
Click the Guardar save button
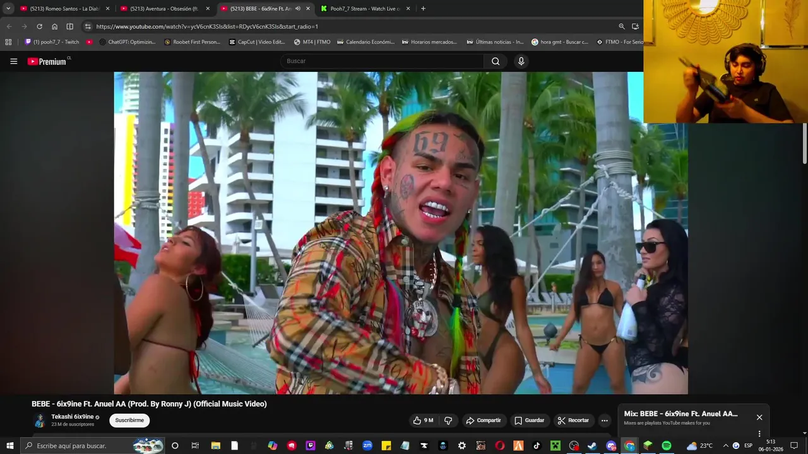tap(529, 421)
